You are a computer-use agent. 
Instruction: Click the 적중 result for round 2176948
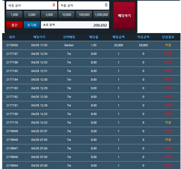tap(168, 140)
